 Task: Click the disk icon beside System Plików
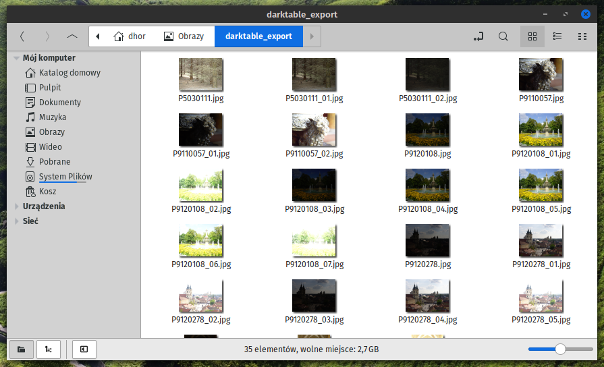tap(30, 177)
